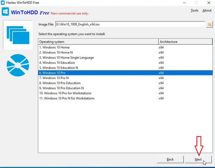Minimize the WinToHDD window
The image size is (215, 168).
pyautogui.click(x=184, y=3)
